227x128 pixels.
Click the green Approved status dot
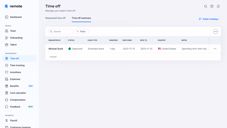[70, 49]
